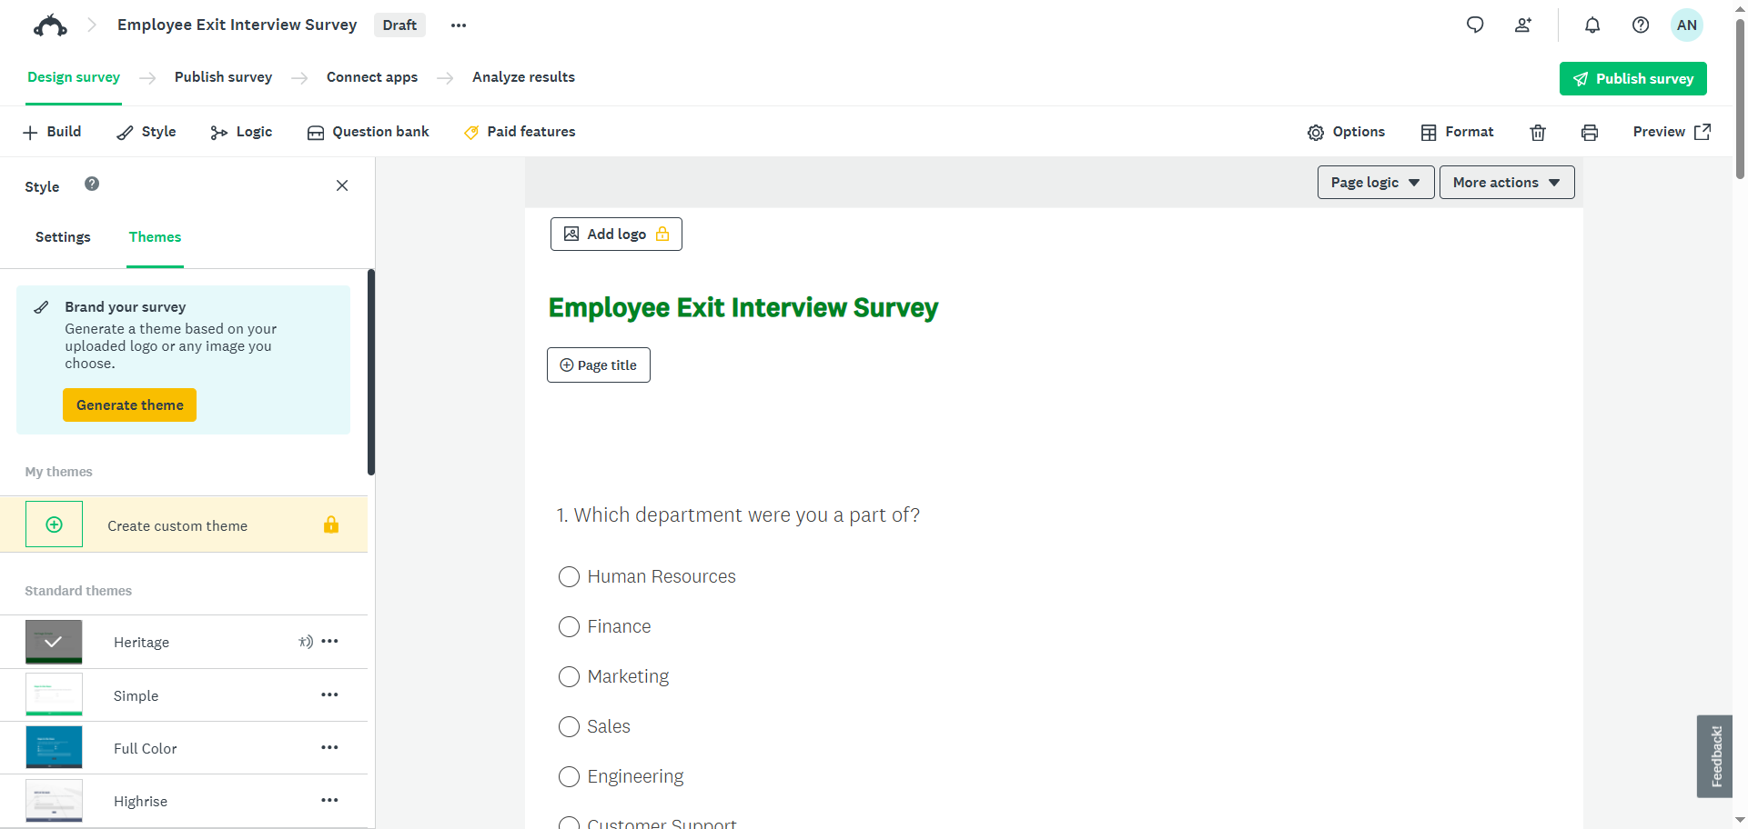Click the plus icon for custom theme
Viewport: 1748px width, 829px height.
(54, 524)
